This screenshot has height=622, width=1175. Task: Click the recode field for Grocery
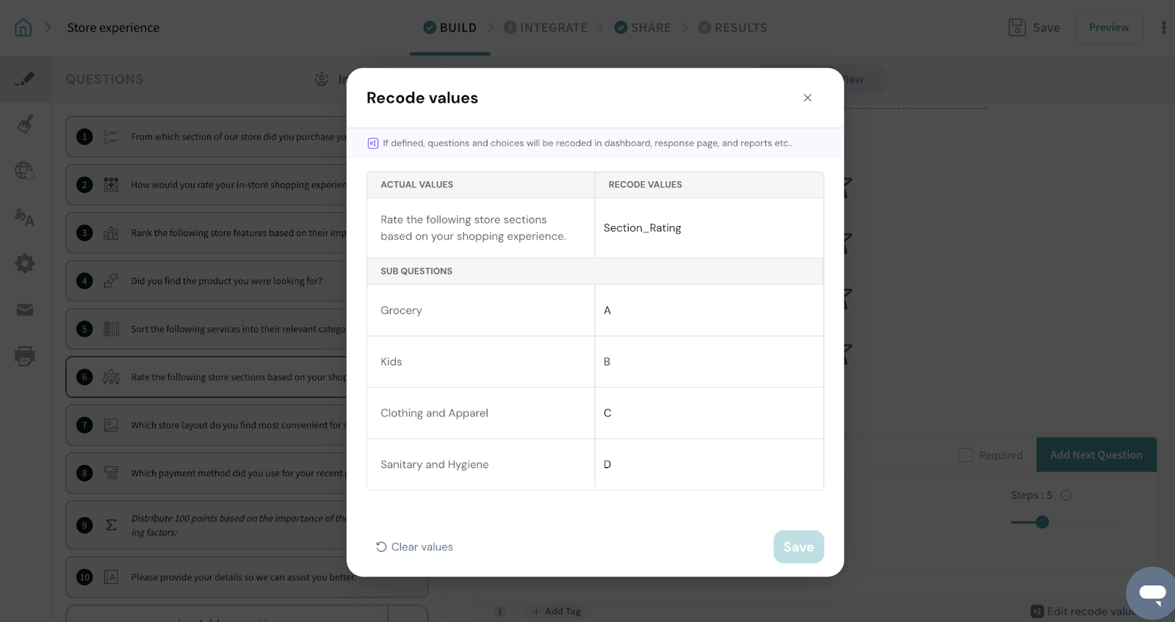click(709, 310)
